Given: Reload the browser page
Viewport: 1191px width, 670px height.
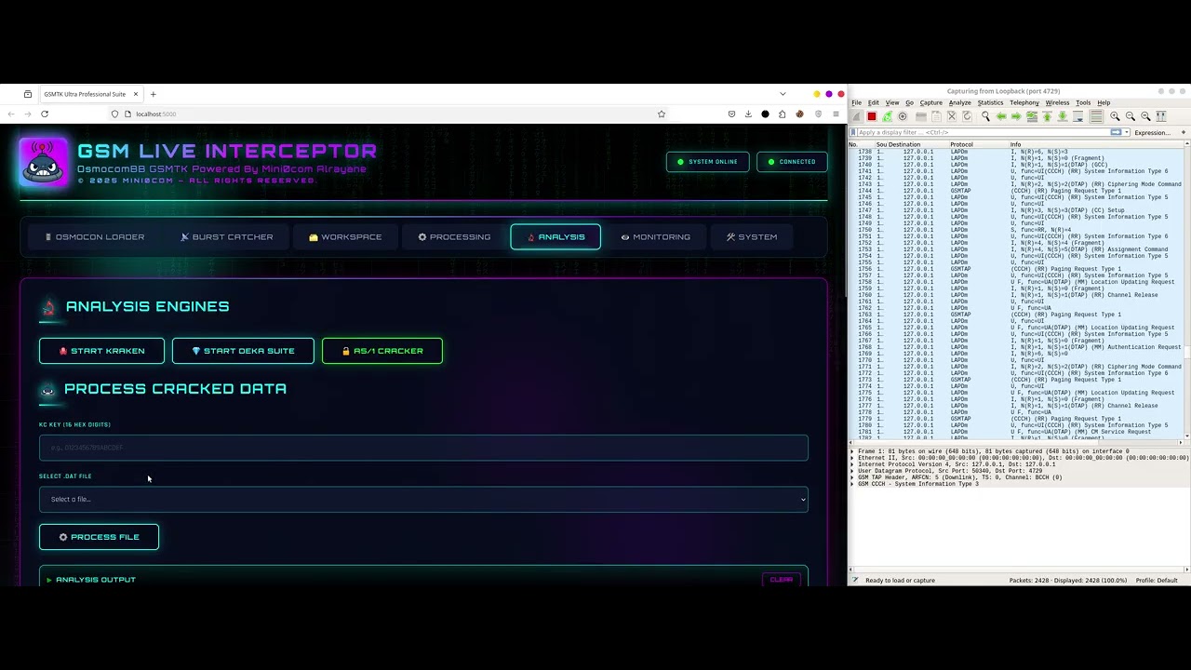Looking at the screenshot, I should coord(44,114).
